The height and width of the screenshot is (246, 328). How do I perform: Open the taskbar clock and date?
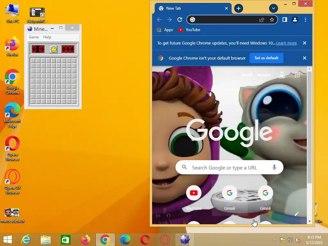point(314,240)
